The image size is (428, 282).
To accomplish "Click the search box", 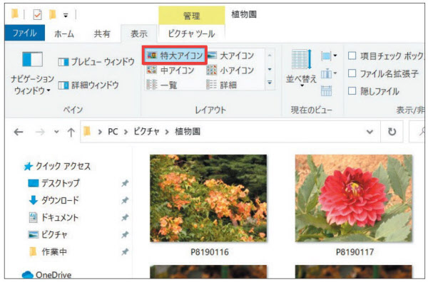I will (x=417, y=132).
